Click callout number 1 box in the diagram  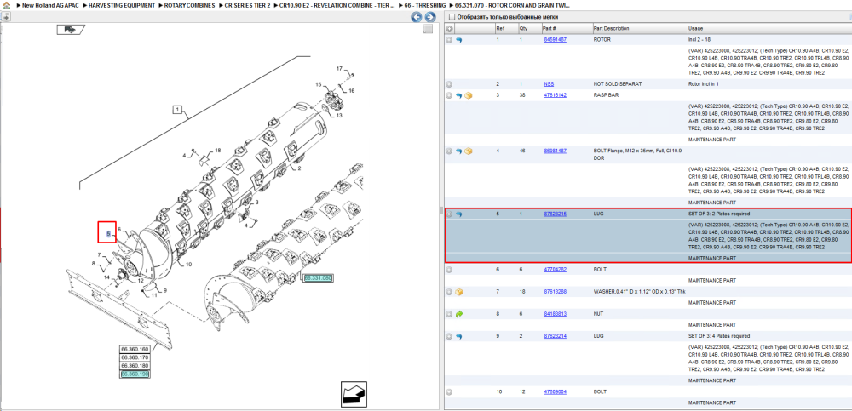click(x=177, y=110)
